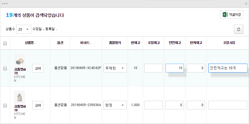Click the 안전재고 column header
This screenshot has height=124, width=249.
[175, 43]
